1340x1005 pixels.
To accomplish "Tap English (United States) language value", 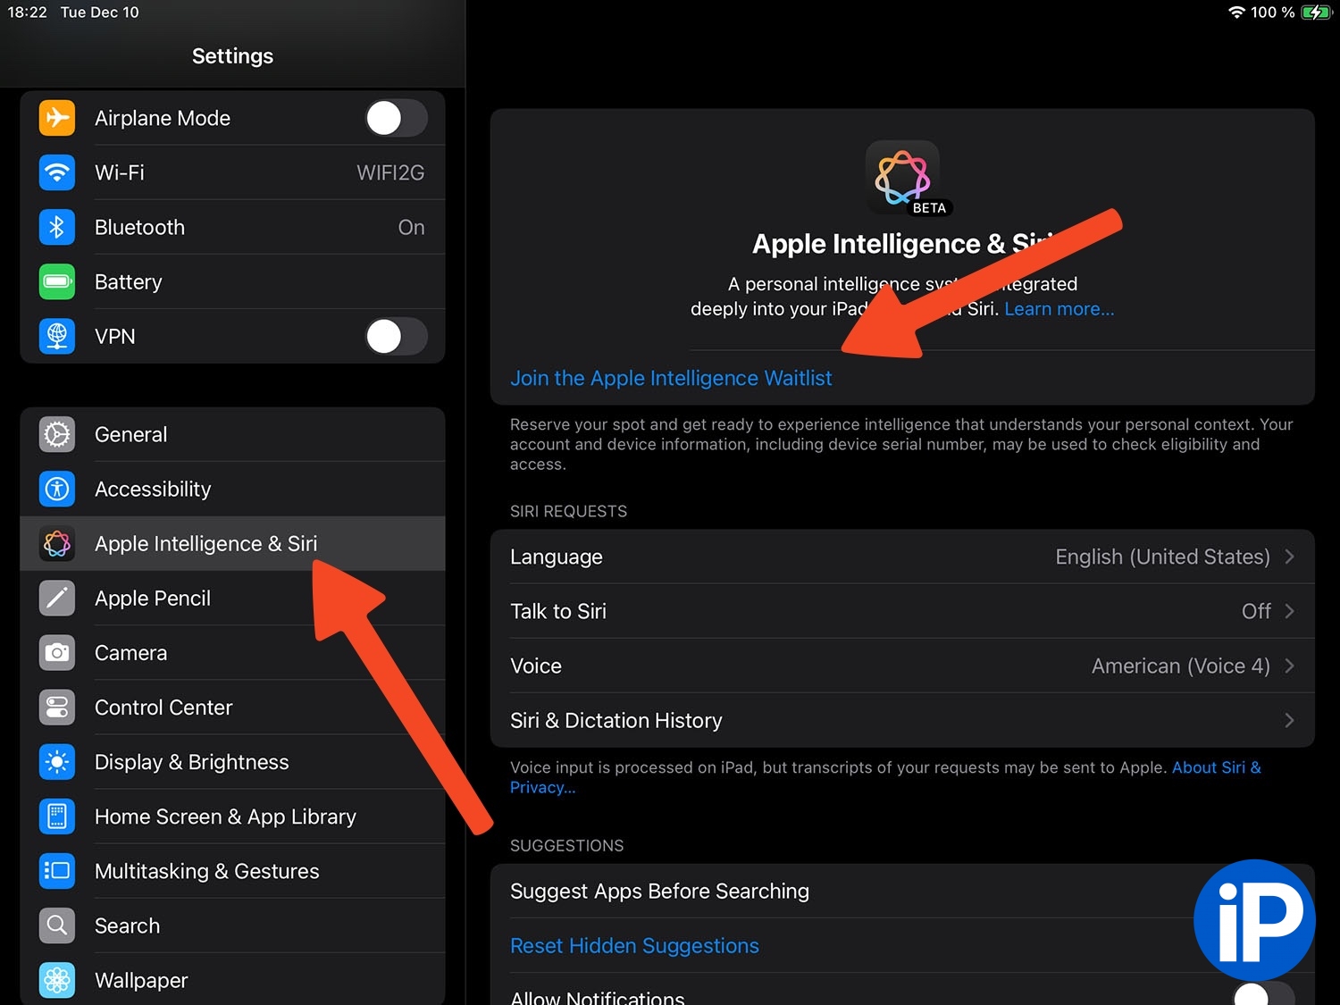I will tap(1162, 557).
